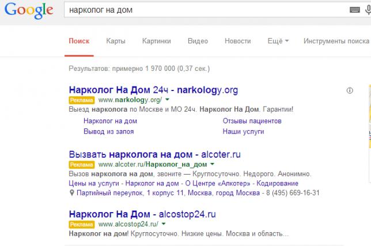Screen dimensions: 371x246
Task: Click the green URL www.alcostop24.ru/
Action: [x=128, y=224]
